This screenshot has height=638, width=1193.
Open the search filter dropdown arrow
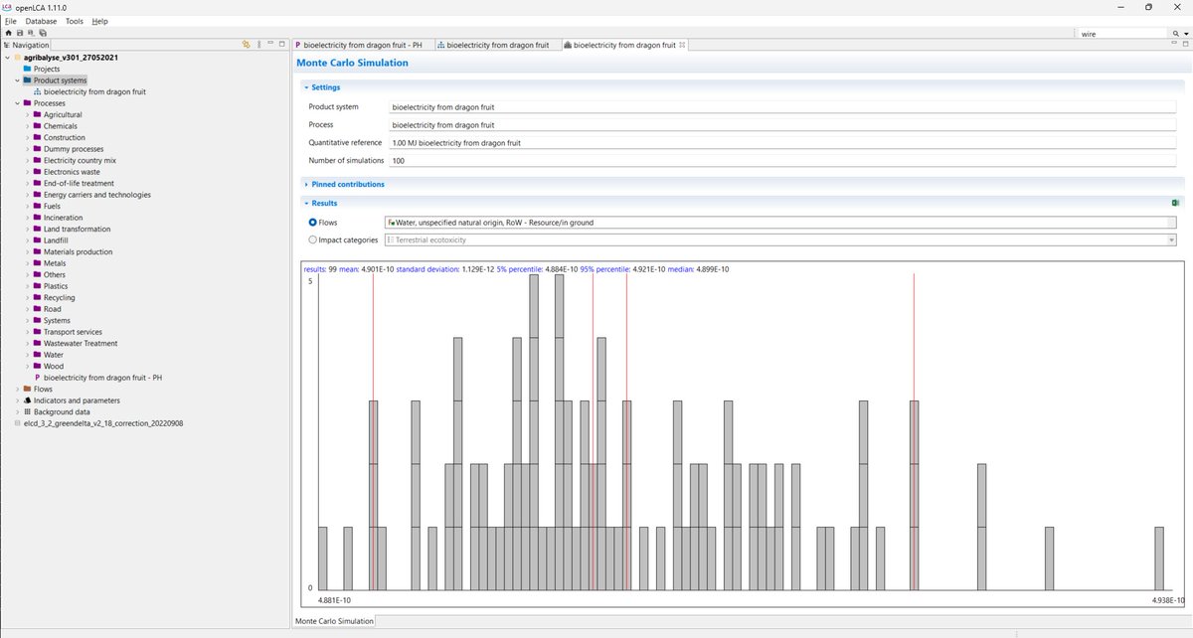(x=1186, y=33)
